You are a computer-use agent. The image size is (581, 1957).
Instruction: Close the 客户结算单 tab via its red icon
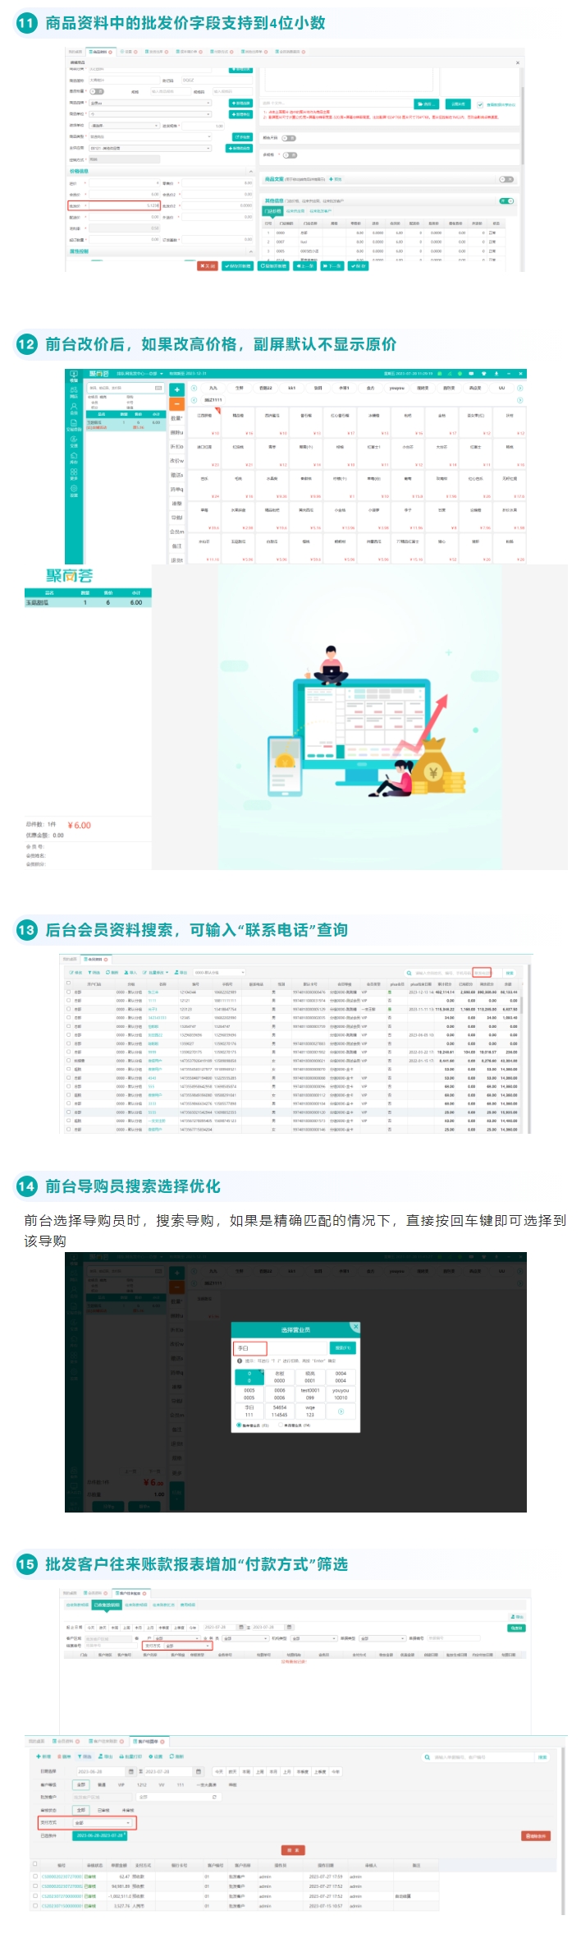[162, 1742]
